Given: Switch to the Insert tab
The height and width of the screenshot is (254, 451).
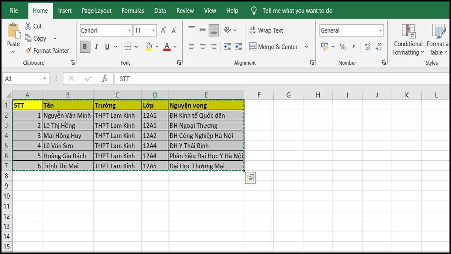Looking at the screenshot, I should click(x=65, y=11).
